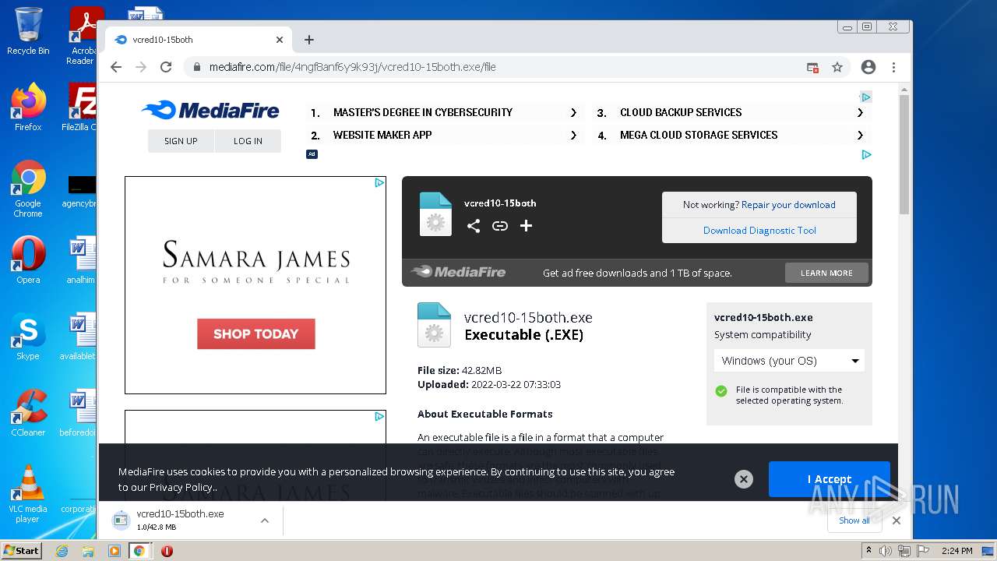Select the vcred10-15both browser tab
Viewport: 997px width, 561px height.
199,40
